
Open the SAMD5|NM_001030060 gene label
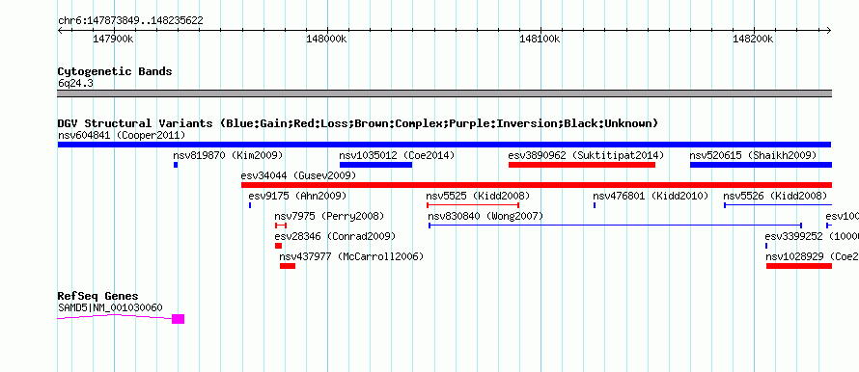tap(110, 308)
